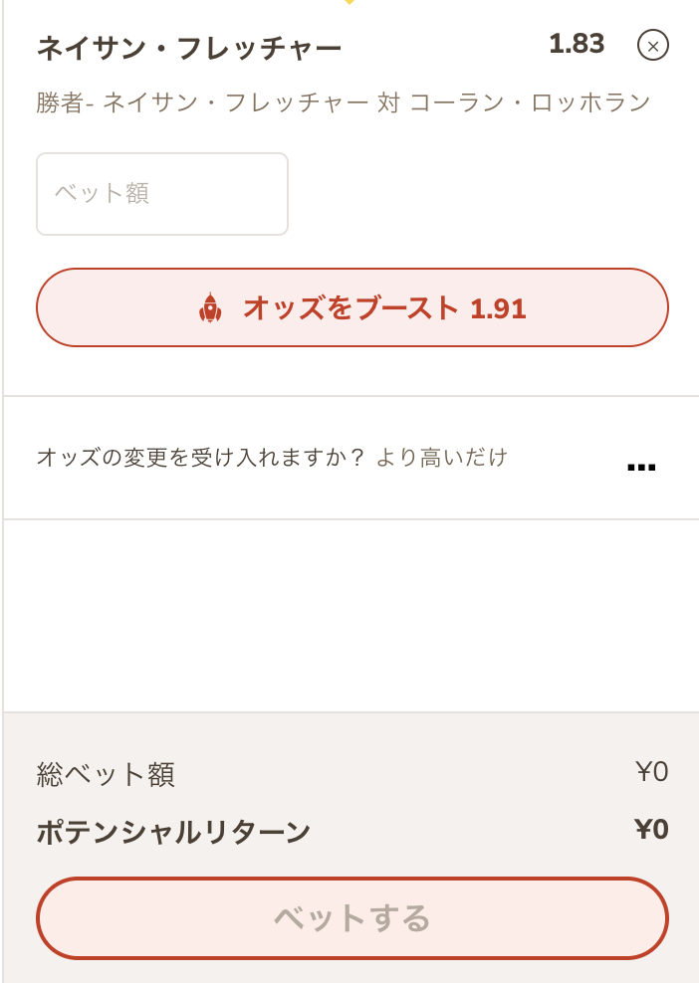Click the empty area below the odds change row
Image resolution: width=699 pixels, height=983 pixels.
click(x=351, y=615)
